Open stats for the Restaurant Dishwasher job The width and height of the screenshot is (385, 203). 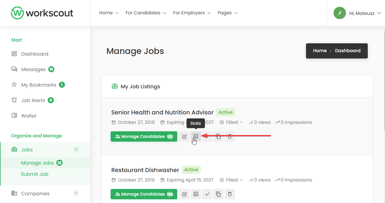click(196, 194)
